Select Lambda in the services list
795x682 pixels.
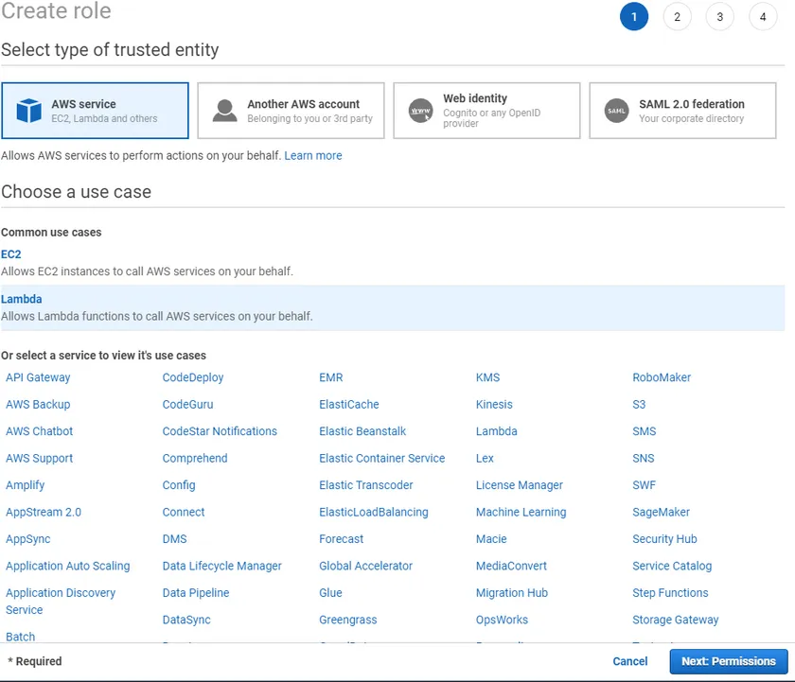[x=496, y=431]
